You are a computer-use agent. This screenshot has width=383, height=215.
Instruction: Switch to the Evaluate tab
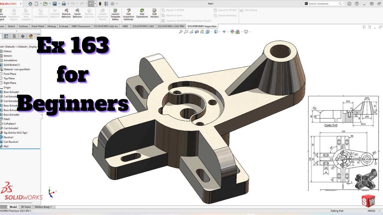point(64,26)
